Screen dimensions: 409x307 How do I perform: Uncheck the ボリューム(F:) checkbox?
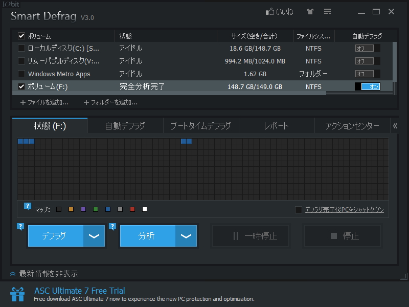(x=21, y=86)
